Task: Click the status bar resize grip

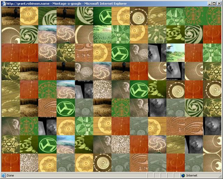Action: (x=220, y=176)
